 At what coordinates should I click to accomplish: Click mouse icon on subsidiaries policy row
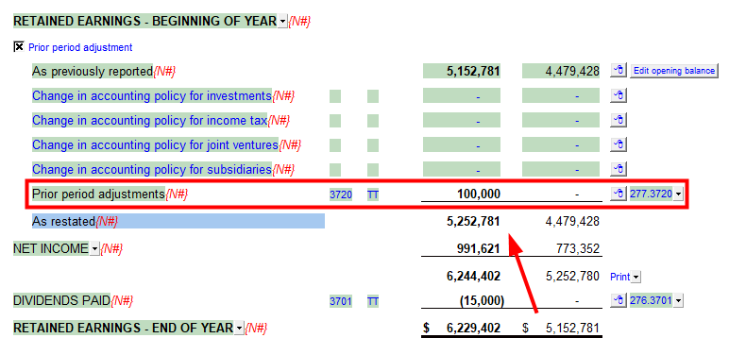[x=619, y=169]
